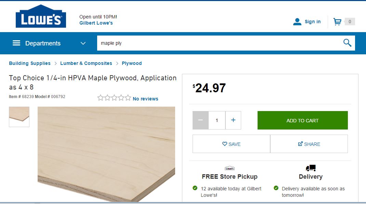Click the heart icon next to SAVE
The width and height of the screenshot is (366, 204).
coord(225,144)
